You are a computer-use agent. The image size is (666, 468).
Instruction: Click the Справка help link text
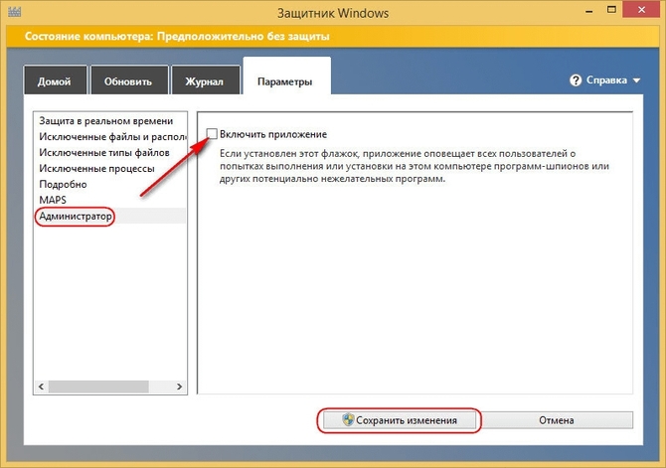point(606,80)
